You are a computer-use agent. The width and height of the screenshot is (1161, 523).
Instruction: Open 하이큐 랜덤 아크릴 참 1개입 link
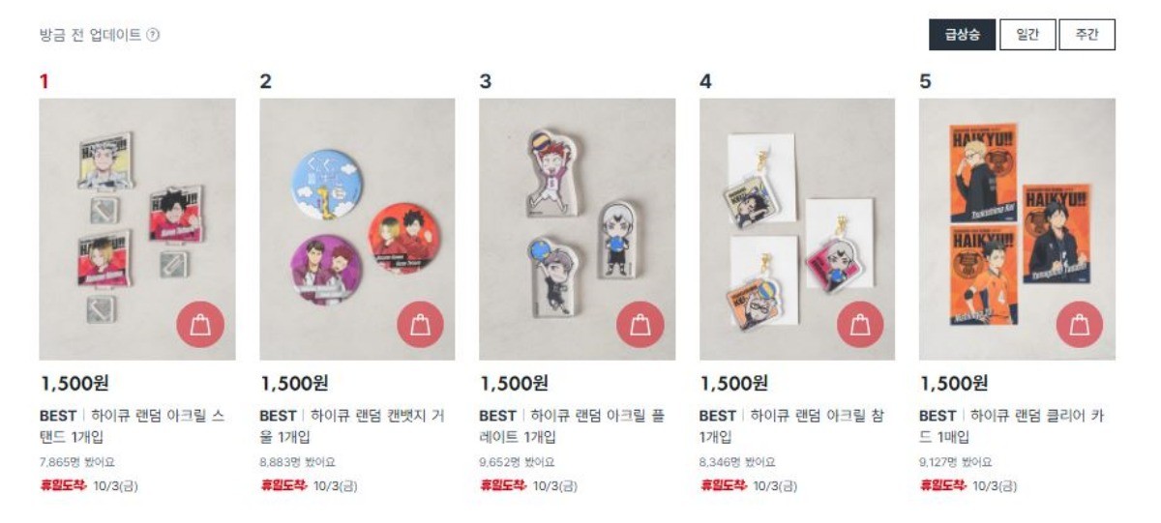[791, 425]
